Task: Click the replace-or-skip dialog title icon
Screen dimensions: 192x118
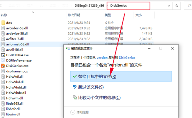Action: 68,49
